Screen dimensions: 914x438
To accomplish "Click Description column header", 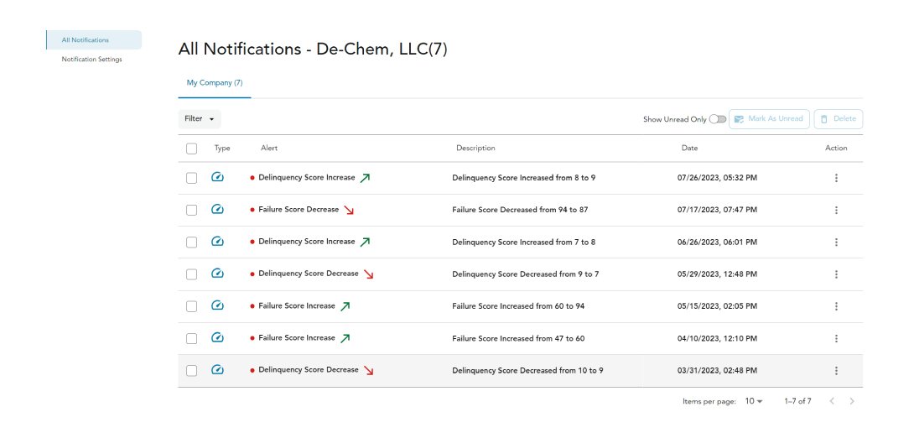I will point(475,149).
